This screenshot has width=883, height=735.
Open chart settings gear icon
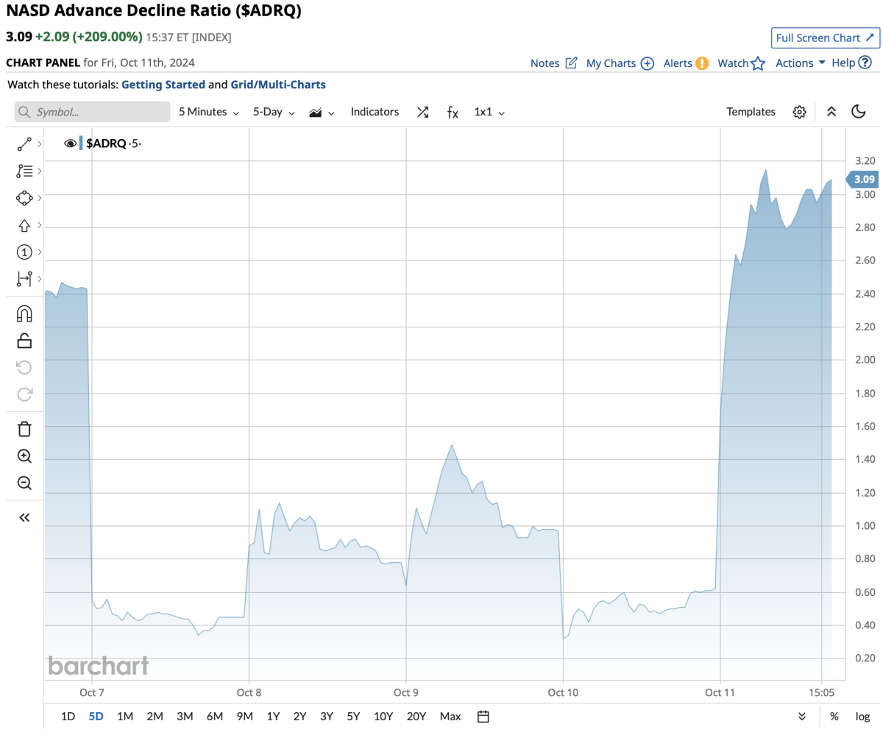click(x=799, y=112)
